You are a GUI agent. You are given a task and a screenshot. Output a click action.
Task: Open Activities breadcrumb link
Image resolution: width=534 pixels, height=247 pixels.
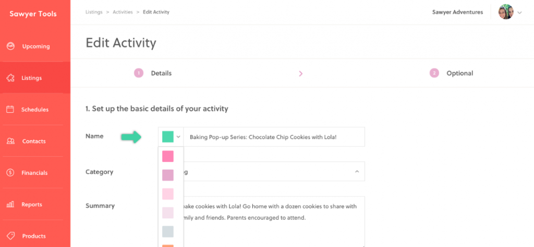pyautogui.click(x=123, y=12)
